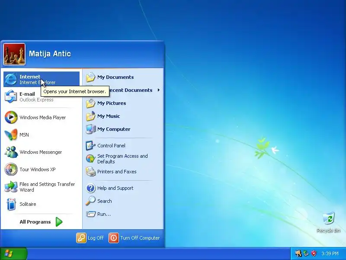Viewport: 346px width, 260px height.
Task: Open the Printers and Faxes icon
Action: point(90,172)
